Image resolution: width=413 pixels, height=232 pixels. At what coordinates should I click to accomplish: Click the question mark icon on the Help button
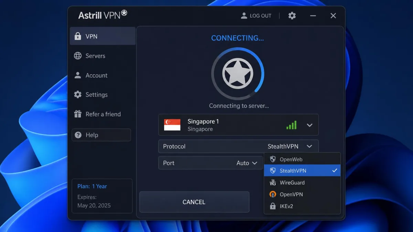coord(78,135)
